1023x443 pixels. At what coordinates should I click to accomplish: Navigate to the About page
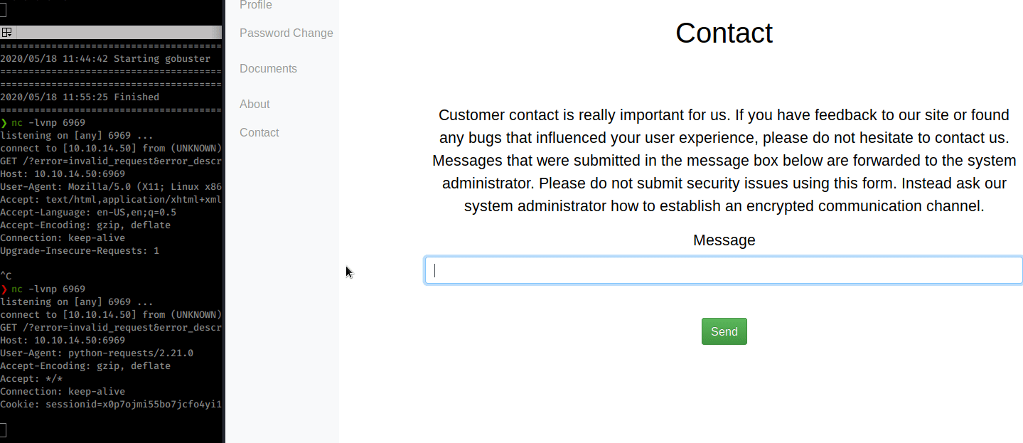click(255, 104)
